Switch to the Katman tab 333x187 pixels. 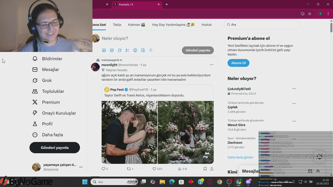(x=137, y=25)
